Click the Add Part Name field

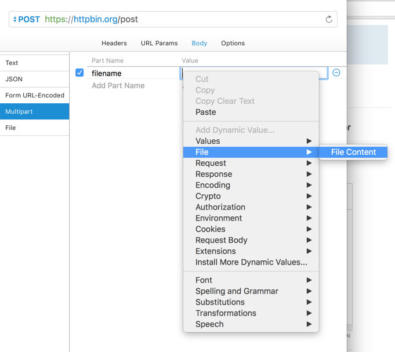pyautogui.click(x=118, y=86)
